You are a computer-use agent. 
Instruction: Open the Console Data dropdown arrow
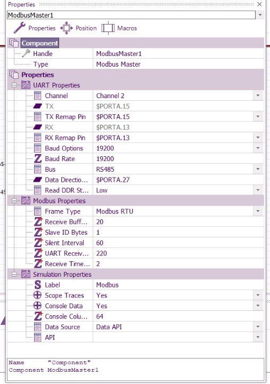click(x=258, y=306)
